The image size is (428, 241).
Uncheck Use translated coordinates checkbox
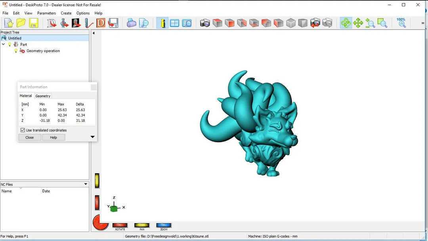coord(23,130)
